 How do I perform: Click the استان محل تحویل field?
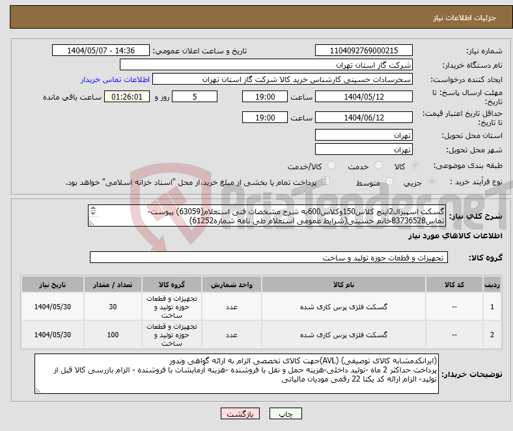click(364, 135)
